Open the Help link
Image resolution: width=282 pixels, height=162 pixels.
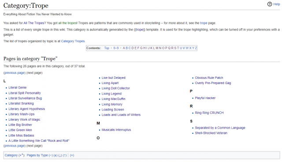click(x=277, y=4)
